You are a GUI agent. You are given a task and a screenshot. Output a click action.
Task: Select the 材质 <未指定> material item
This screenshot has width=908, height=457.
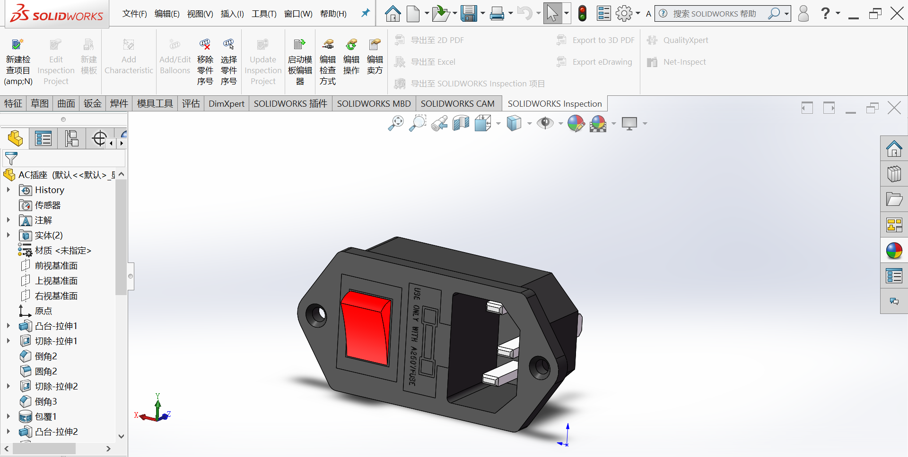coord(63,250)
